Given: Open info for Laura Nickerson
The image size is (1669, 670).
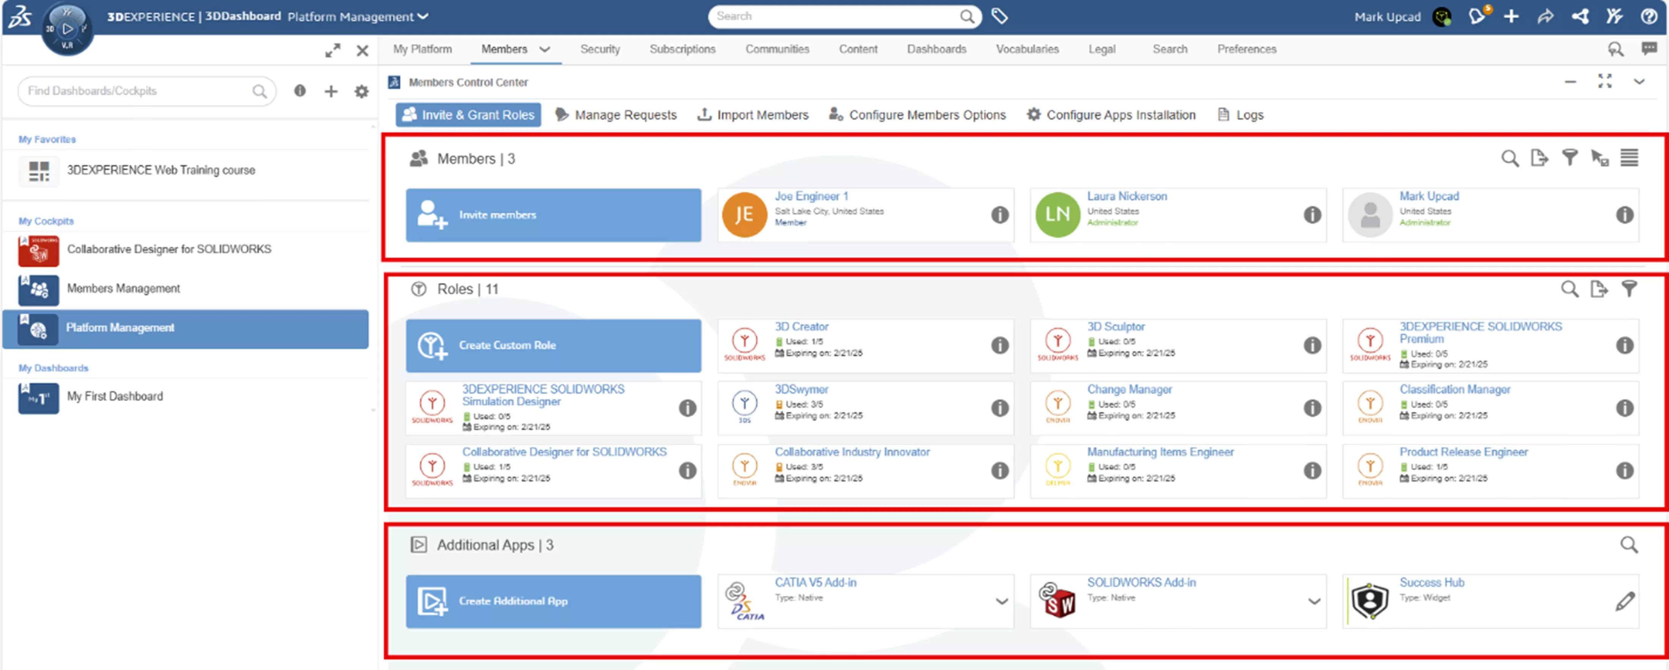Looking at the screenshot, I should (x=1313, y=215).
